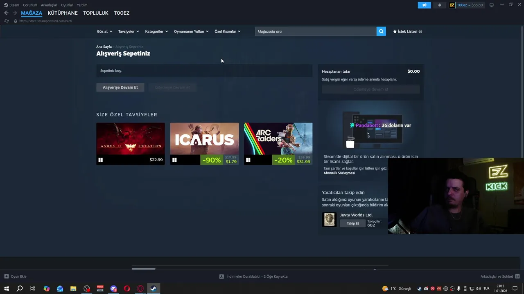Open the Windows notification center icon

pyautogui.click(x=515, y=289)
